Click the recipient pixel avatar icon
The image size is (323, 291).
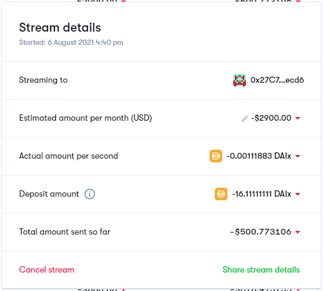pyautogui.click(x=240, y=80)
